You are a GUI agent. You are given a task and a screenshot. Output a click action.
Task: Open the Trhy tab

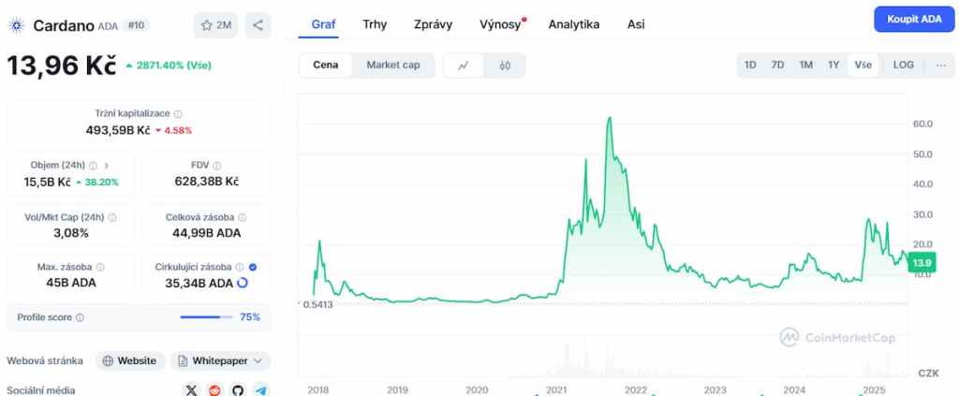click(x=375, y=24)
